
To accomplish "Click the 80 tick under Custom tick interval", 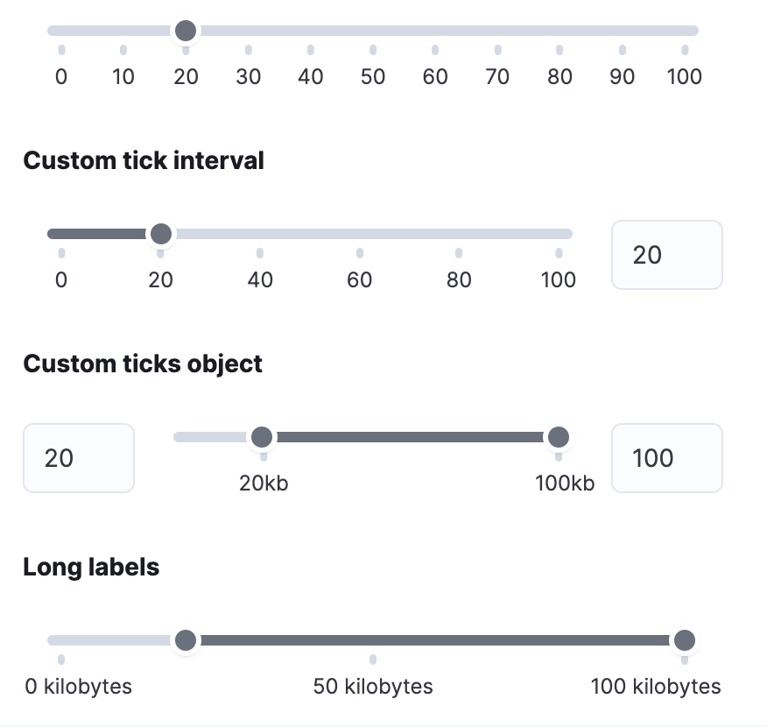I will (459, 279).
